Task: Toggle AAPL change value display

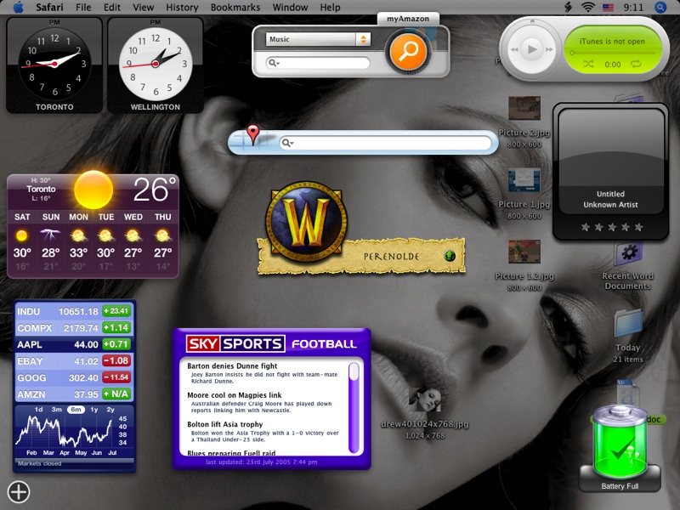Action: (x=115, y=344)
